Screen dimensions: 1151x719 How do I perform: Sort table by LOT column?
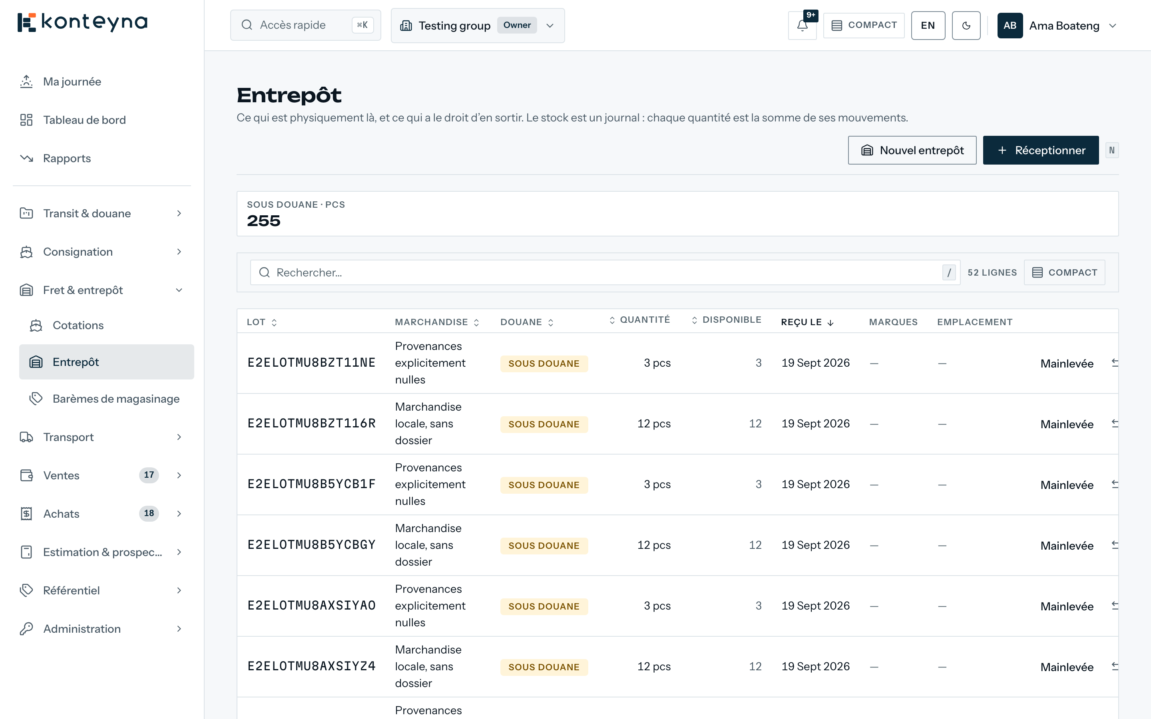tap(262, 322)
